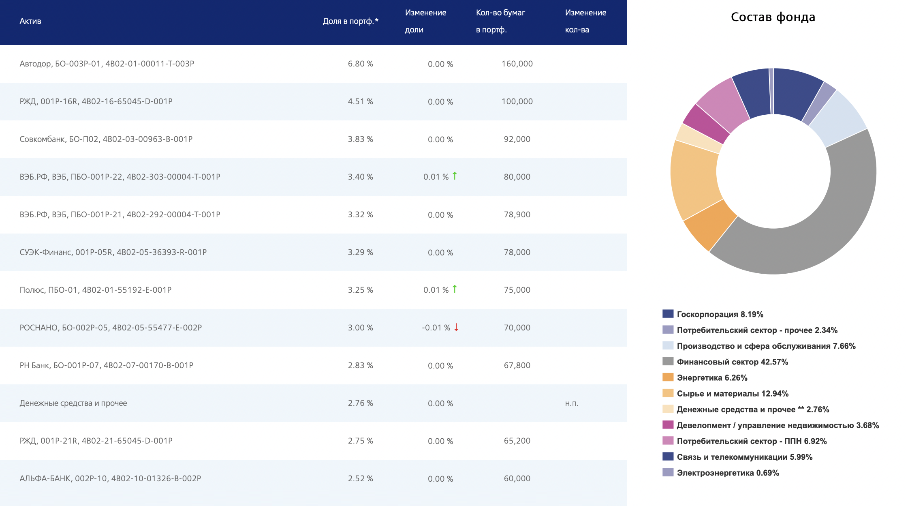Click legend label Энергетика 6.26%
This screenshot has height=506, width=910.
click(712, 377)
